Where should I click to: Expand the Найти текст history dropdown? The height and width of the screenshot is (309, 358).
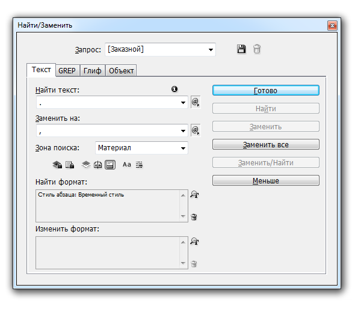183,103
